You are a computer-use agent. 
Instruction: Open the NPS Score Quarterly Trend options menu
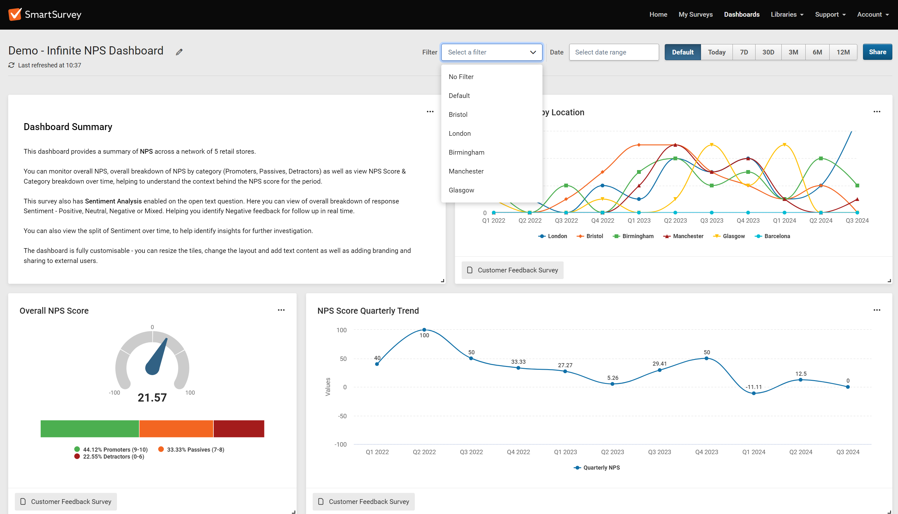point(877,310)
